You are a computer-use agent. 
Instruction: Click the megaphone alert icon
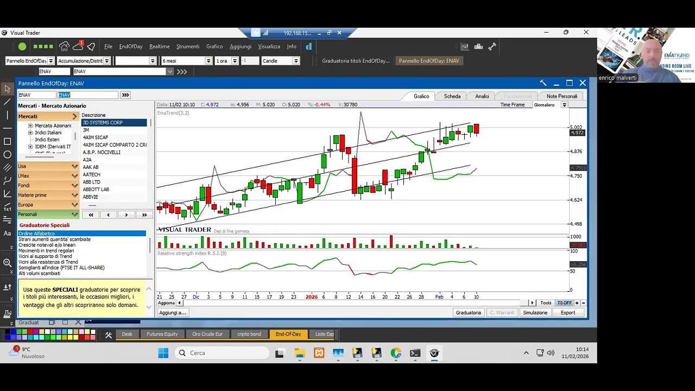point(91,47)
